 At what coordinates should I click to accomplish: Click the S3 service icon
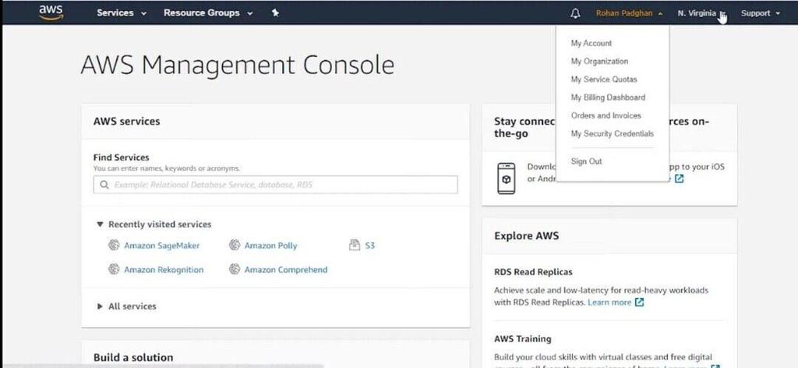[355, 246]
